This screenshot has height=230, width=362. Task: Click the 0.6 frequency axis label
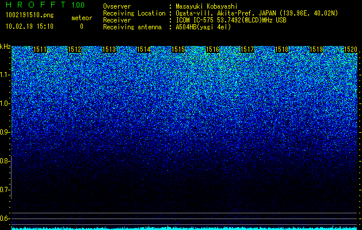pos(5,218)
